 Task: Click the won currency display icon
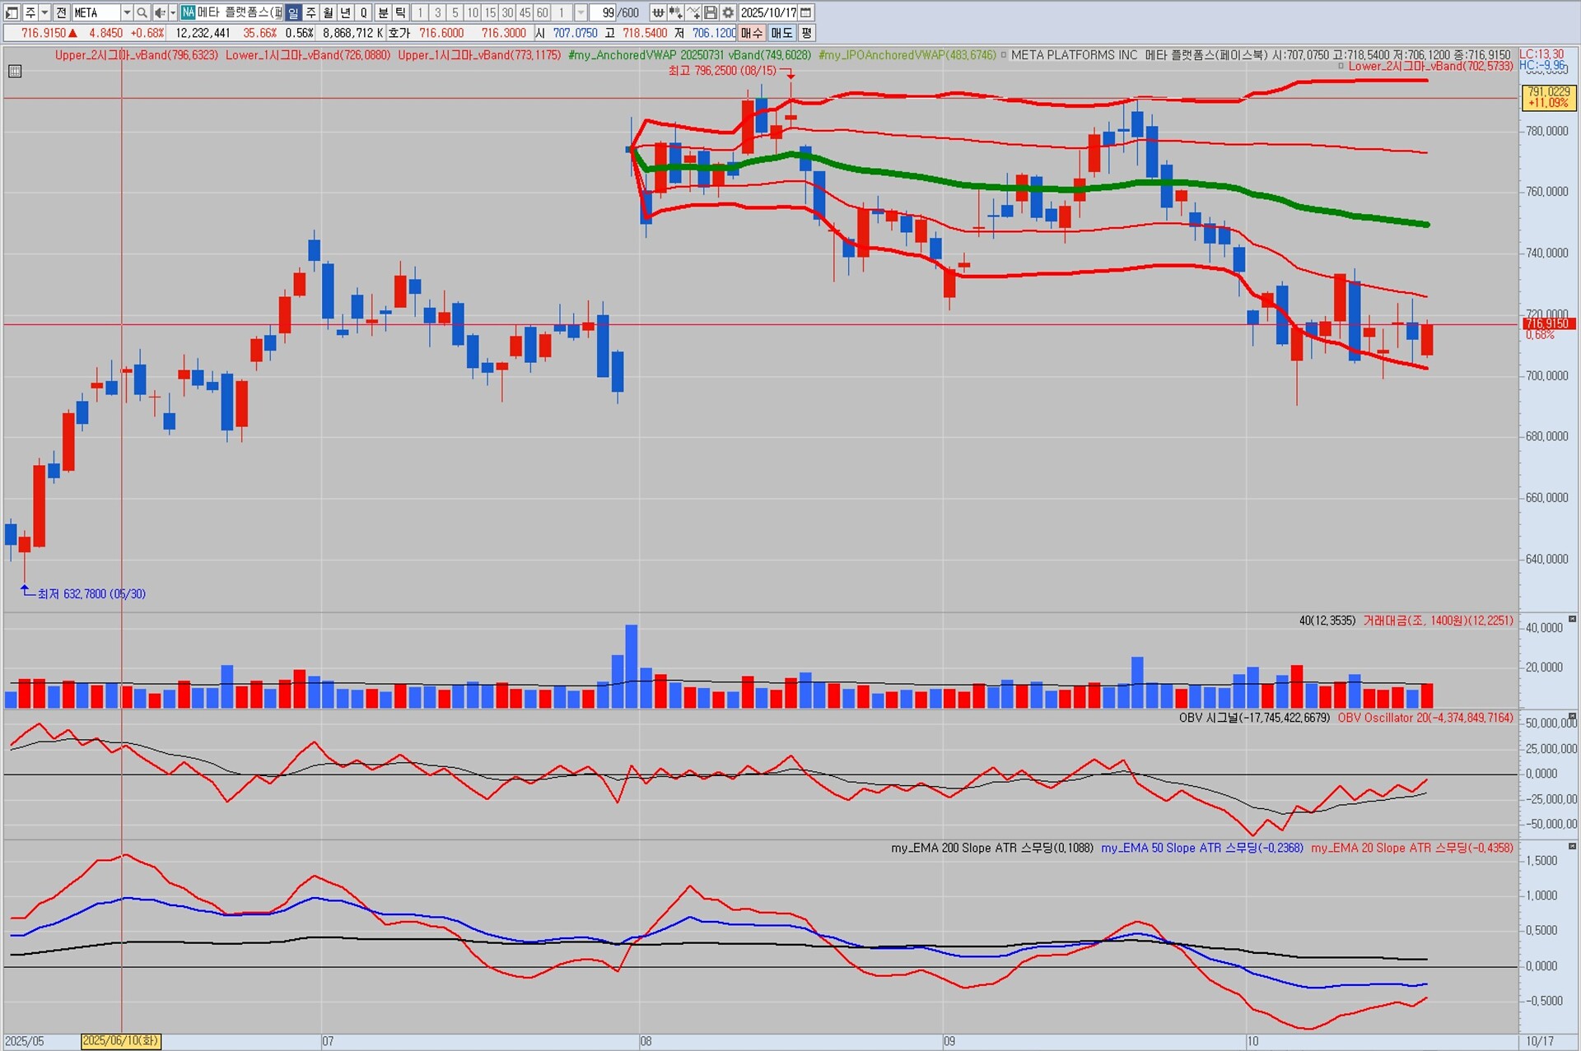coord(658,12)
